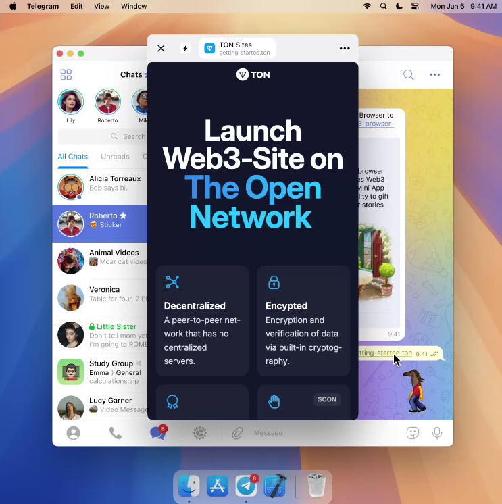The height and width of the screenshot is (504, 502).
Task: Open Xcode from the Dock
Action: click(275, 486)
